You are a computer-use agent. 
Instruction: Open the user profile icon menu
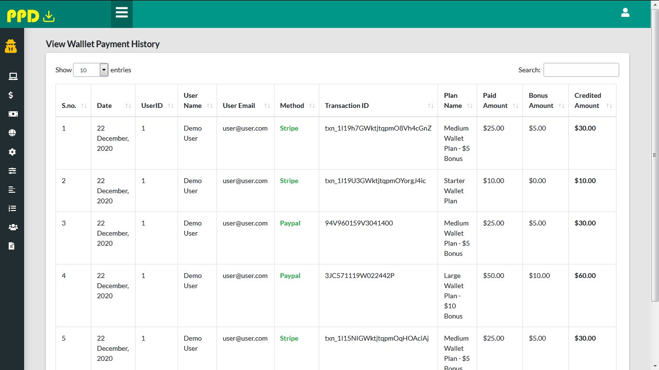625,13
